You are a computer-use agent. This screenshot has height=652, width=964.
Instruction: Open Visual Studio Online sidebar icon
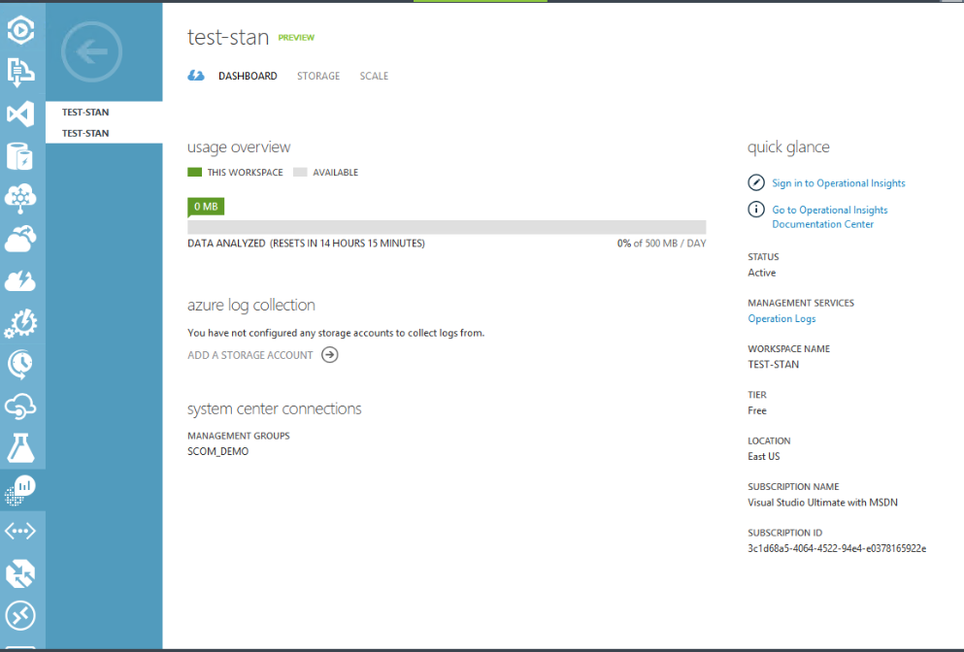[20, 114]
